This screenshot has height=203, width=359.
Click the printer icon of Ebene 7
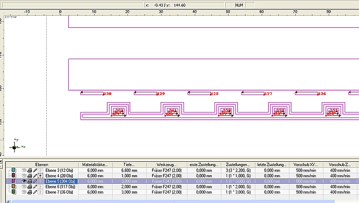pos(30,192)
